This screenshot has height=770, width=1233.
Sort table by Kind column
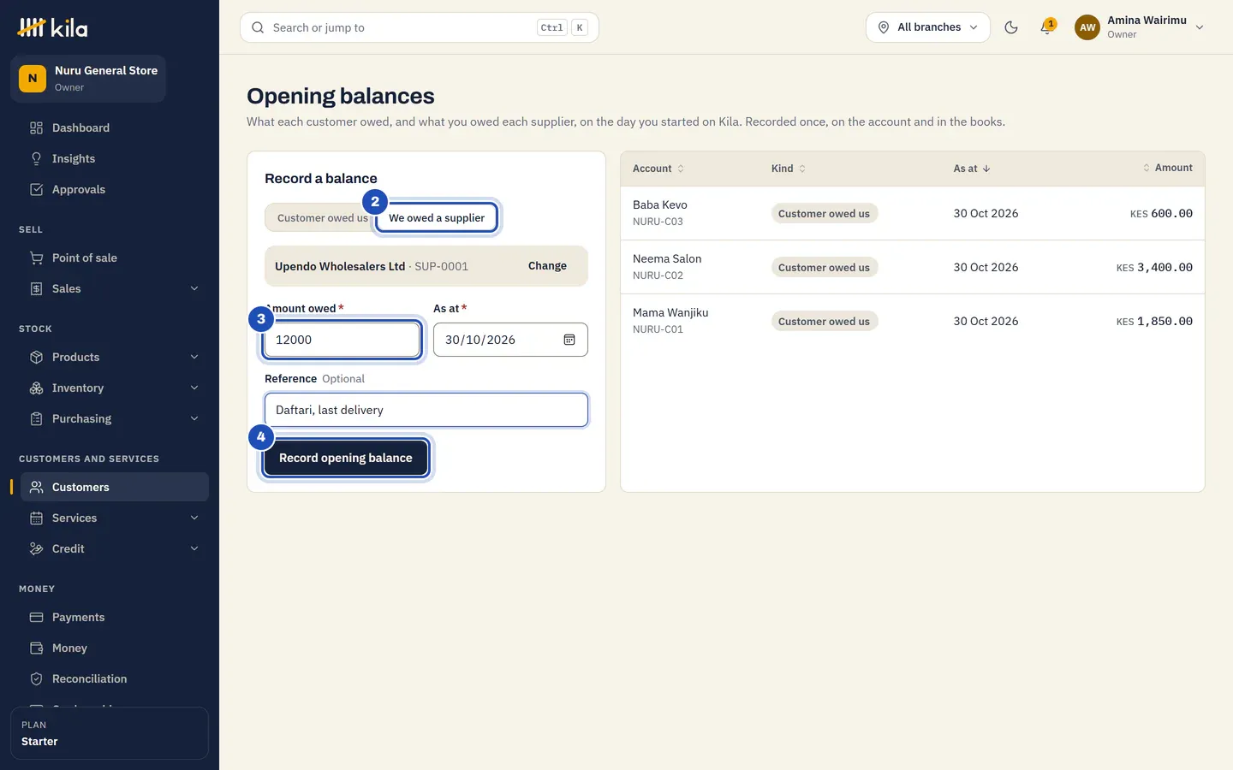[789, 169]
